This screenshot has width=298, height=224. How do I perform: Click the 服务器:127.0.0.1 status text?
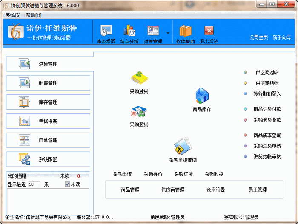[95, 217]
